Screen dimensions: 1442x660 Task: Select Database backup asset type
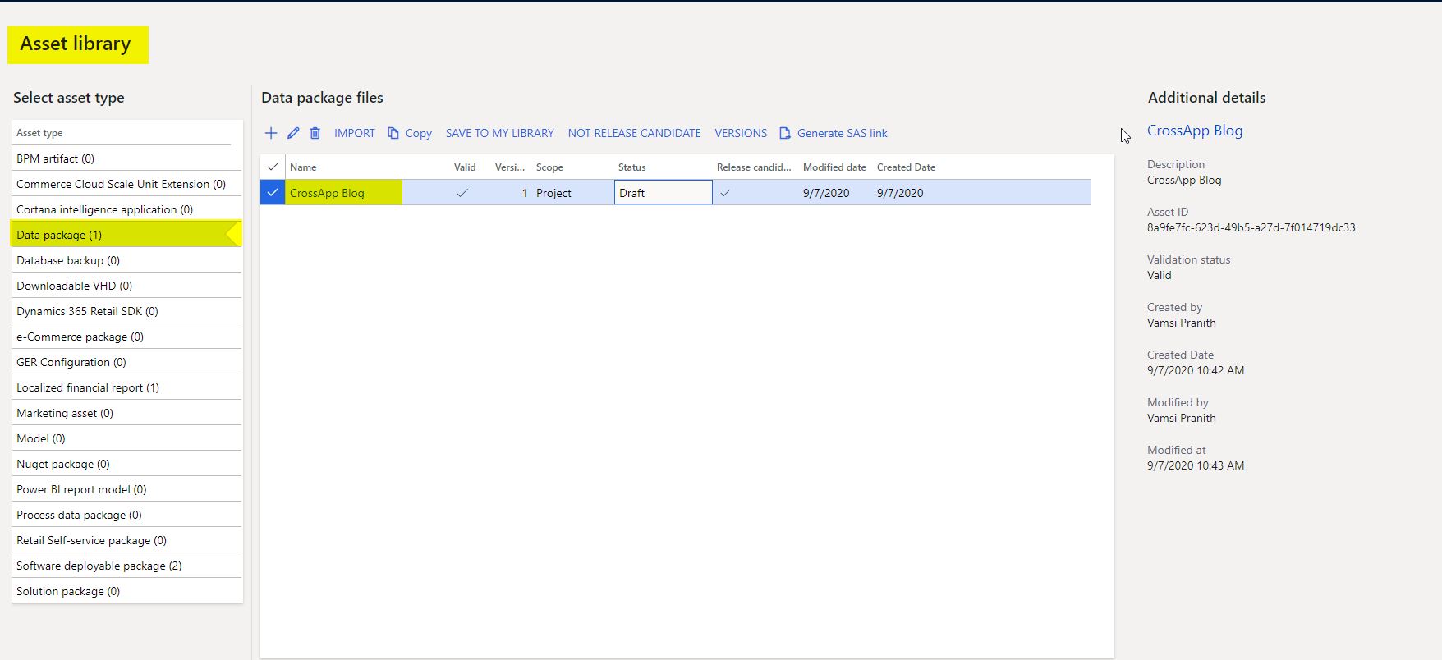coord(68,260)
